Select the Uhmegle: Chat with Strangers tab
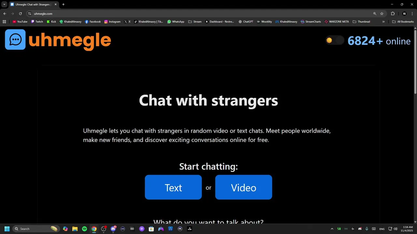The height and width of the screenshot is (234, 417). pos(33,5)
